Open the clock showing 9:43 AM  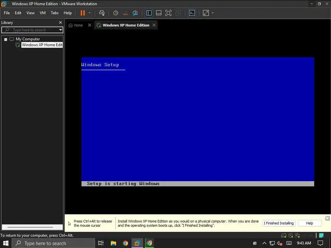[x=304, y=243]
